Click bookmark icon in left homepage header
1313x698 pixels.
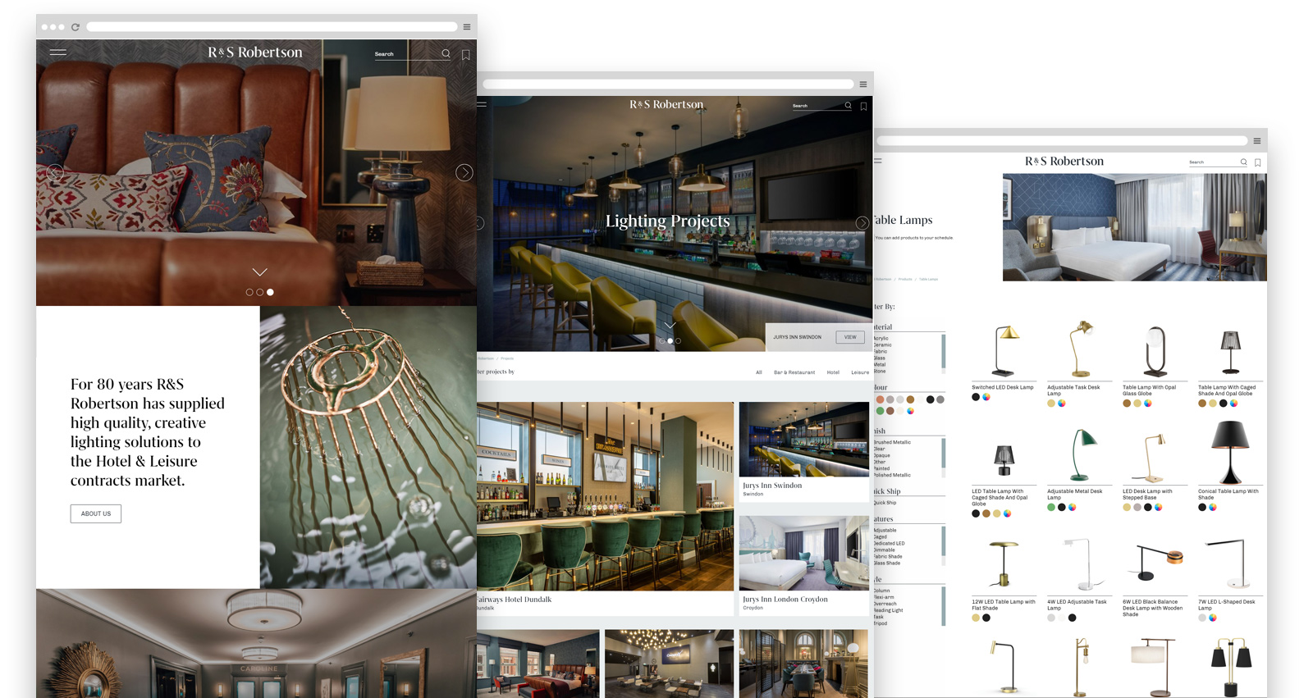click(465, 55)
